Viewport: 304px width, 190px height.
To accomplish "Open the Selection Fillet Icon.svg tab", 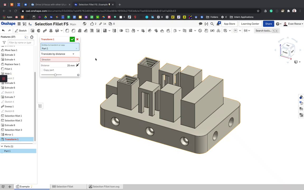I will 106,187.
